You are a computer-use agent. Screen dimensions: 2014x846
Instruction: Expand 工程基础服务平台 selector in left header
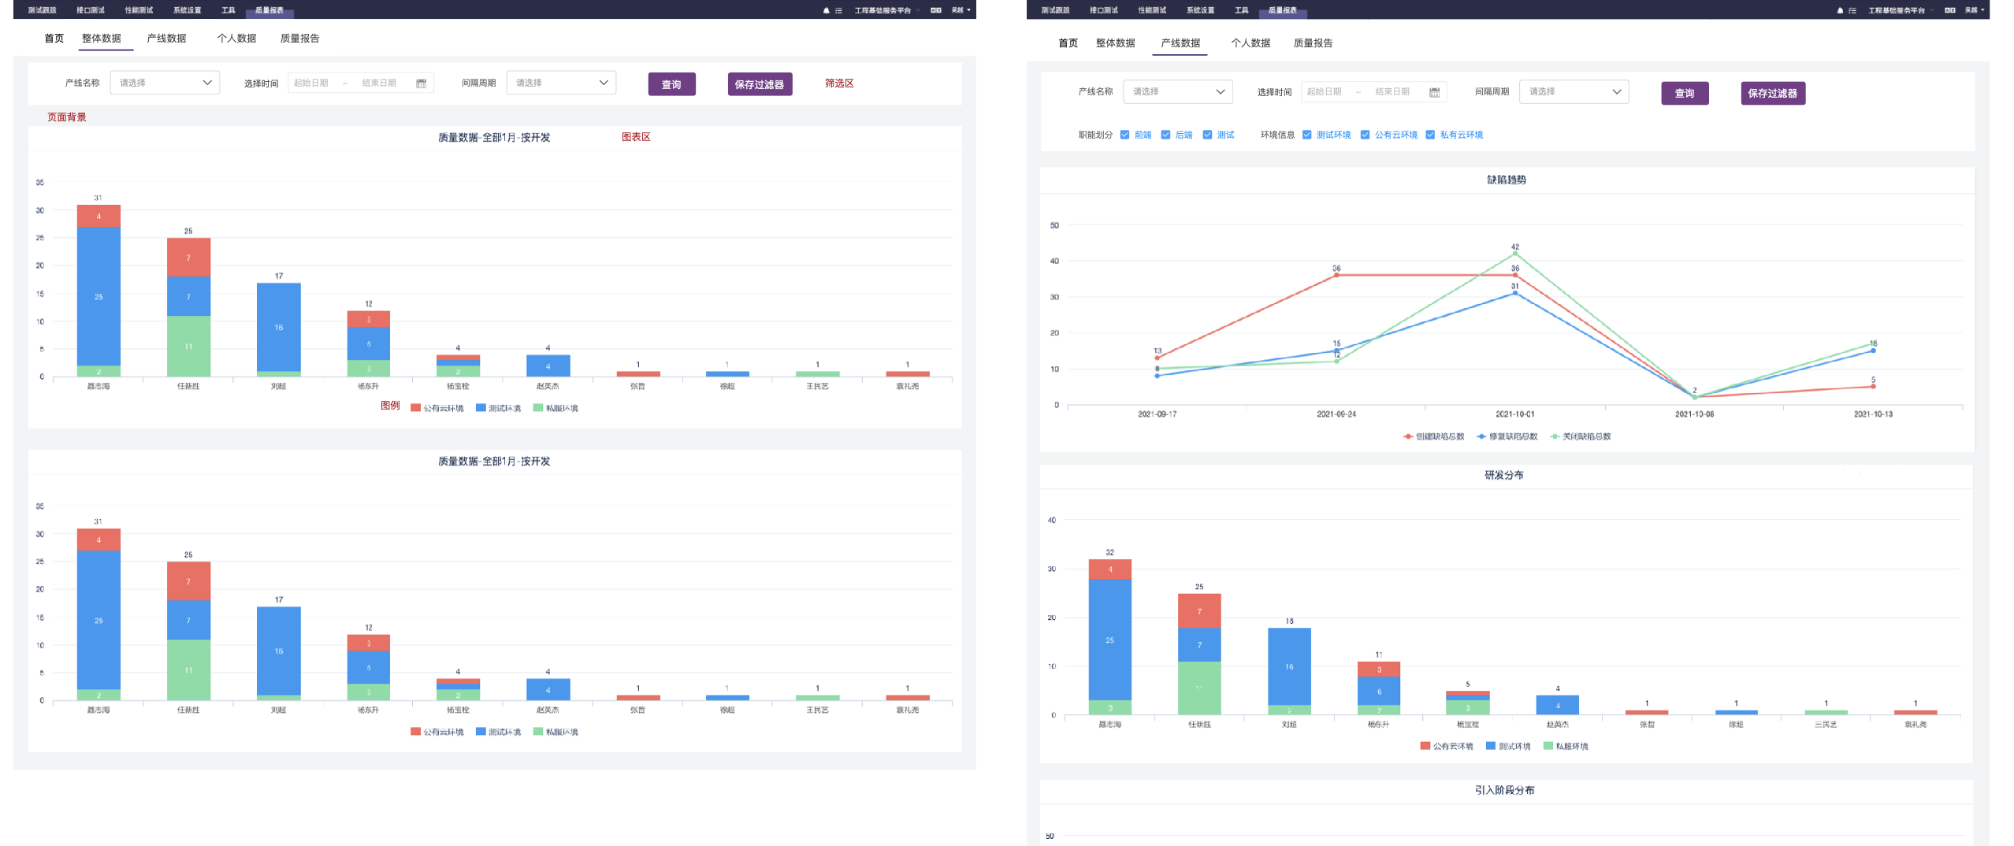[886, 10]
